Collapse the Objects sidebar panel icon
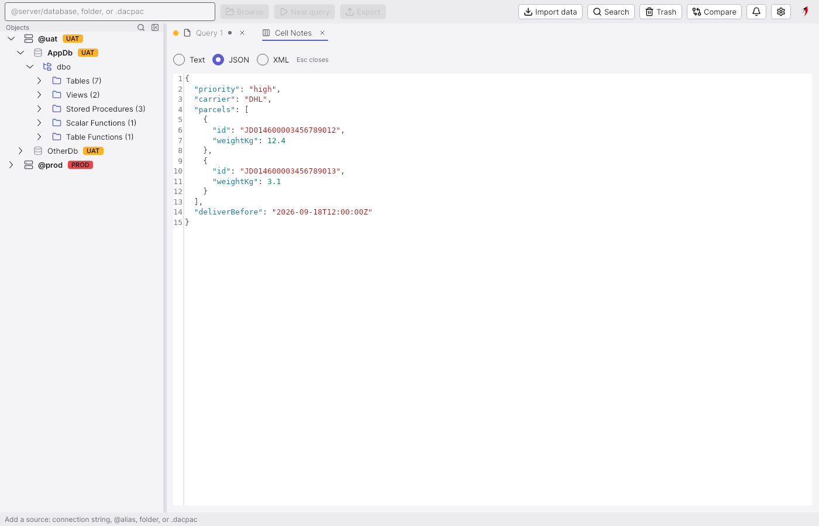Screen dimensions: 819x526 pyautogui.click(x=155, y=27)
